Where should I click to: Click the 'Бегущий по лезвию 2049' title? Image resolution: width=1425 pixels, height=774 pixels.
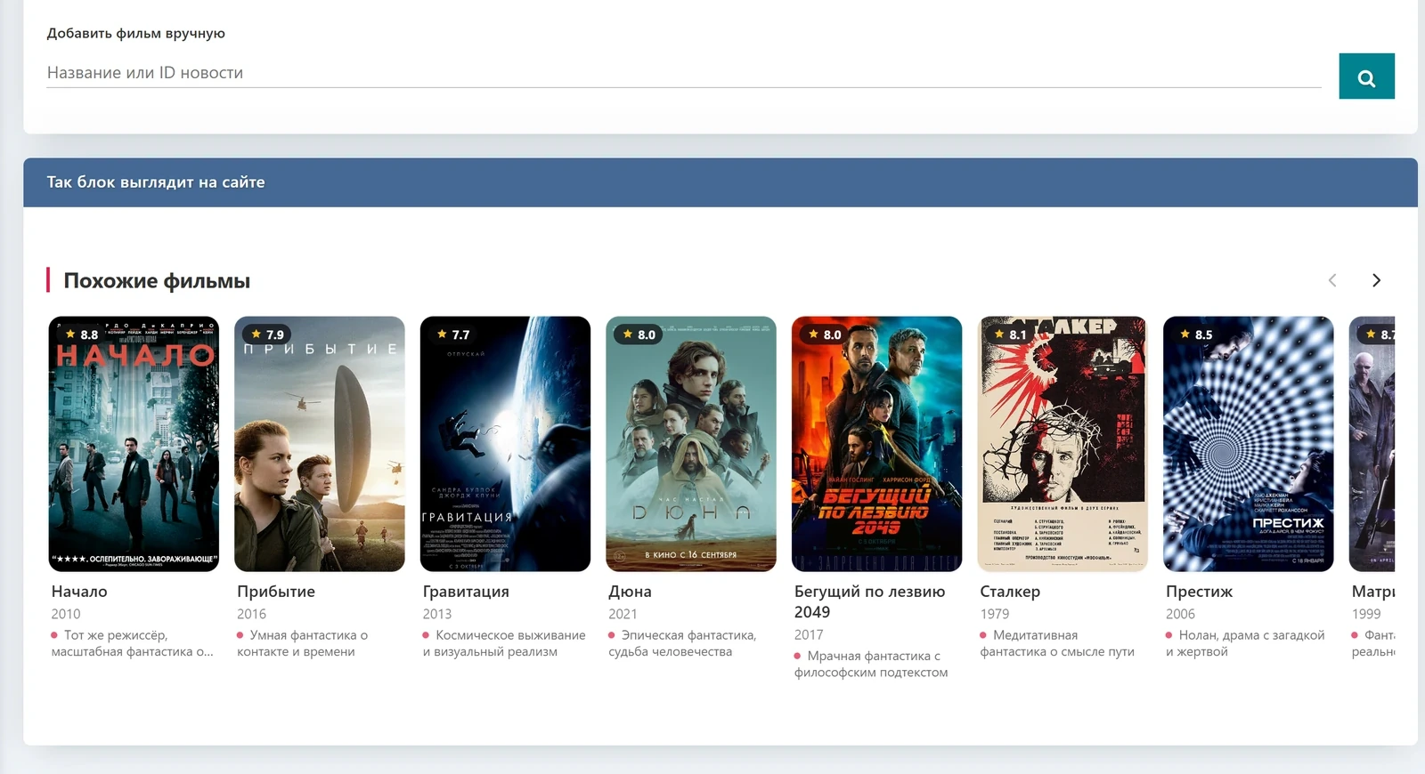pos(869,601)
